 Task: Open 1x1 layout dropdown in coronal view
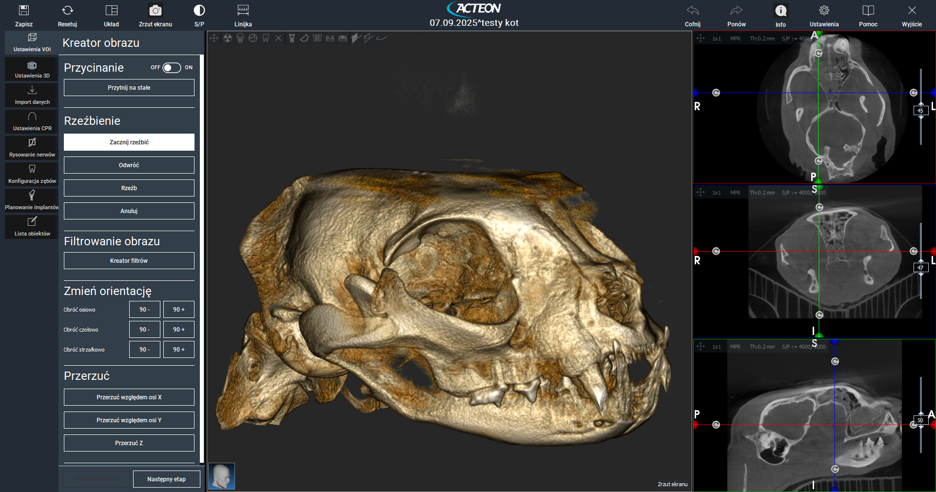pyautogui.click(x=716, y=193)
